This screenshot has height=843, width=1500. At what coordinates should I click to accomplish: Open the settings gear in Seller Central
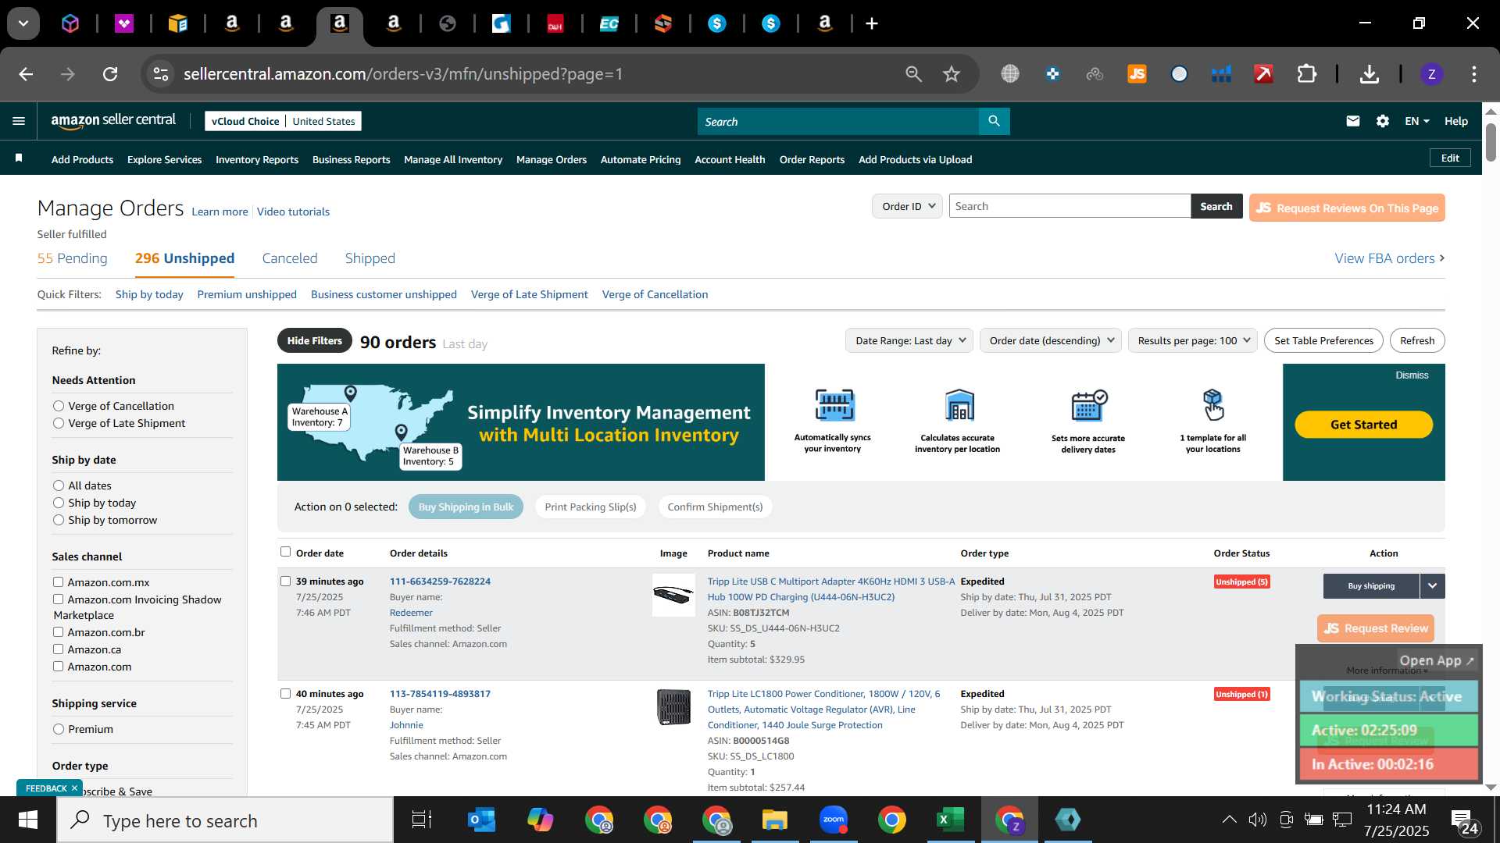pos(1383,121)
